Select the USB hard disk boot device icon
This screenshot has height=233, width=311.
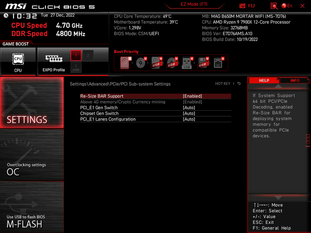tap(156, 63)
